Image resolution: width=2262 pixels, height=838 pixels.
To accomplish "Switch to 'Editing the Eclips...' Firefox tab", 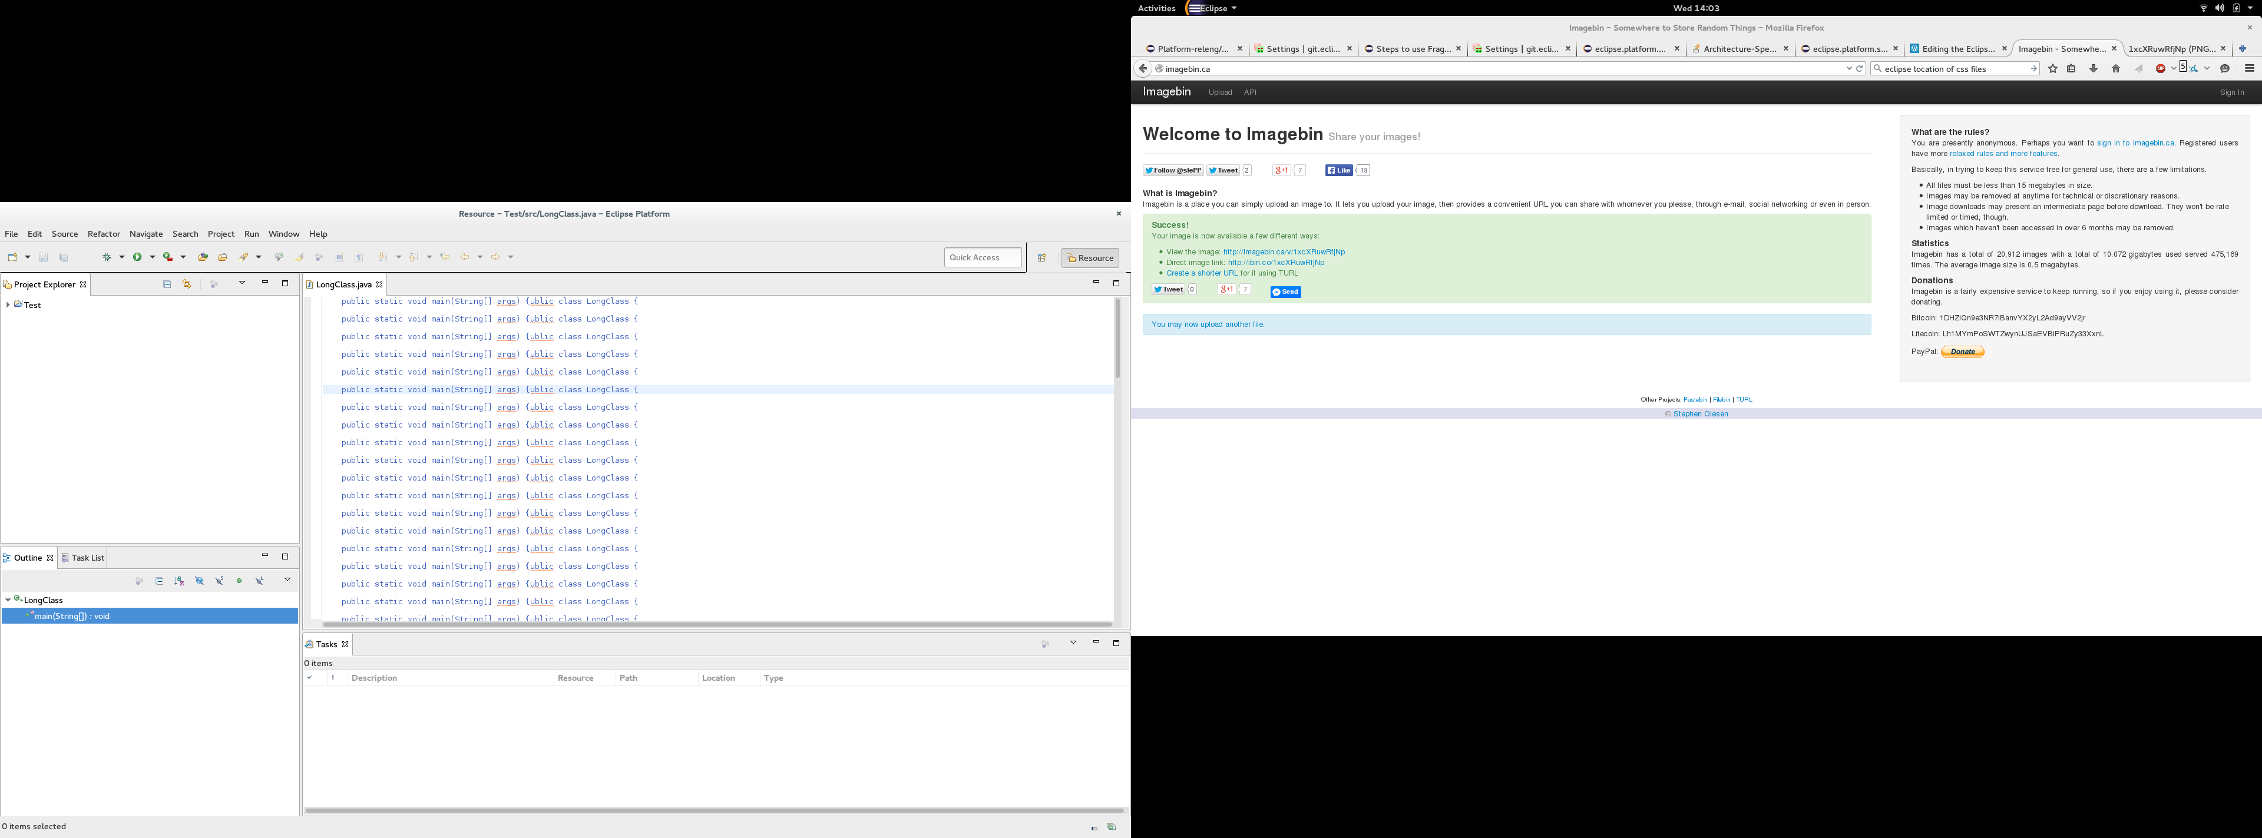I will (x=1958, y=49).
